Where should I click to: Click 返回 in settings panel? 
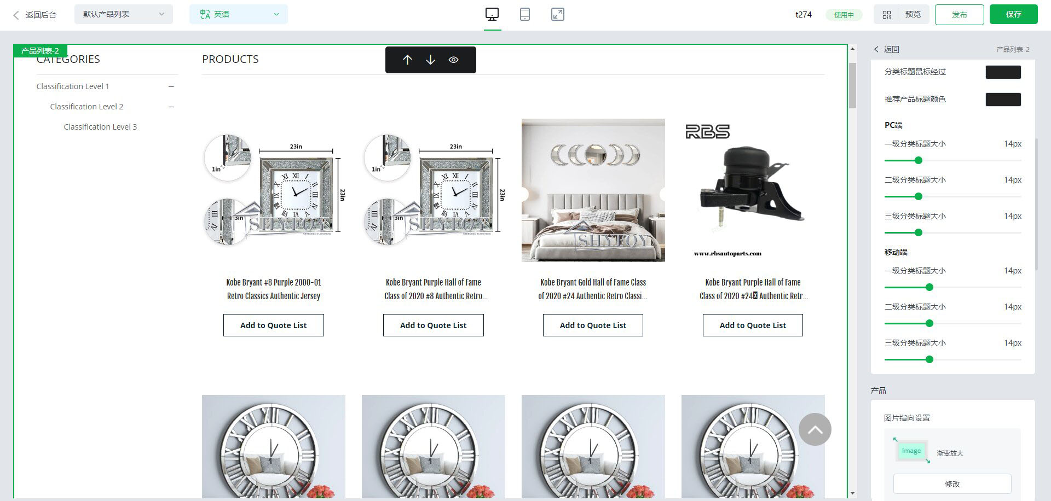[892, 49]
